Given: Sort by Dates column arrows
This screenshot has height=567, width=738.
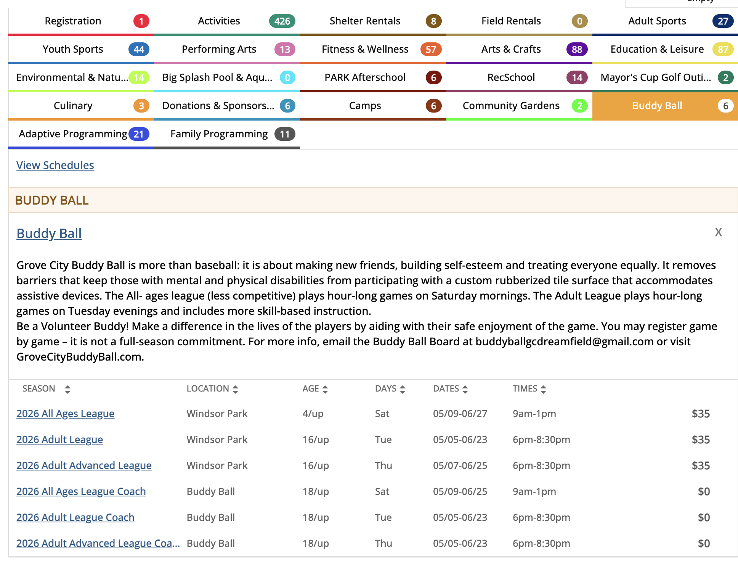Looking at the screenshot, I should (x=465, y=389).
